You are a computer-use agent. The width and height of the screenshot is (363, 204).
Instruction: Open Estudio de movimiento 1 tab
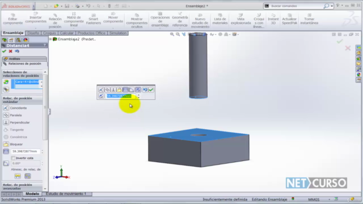(66, 194)
